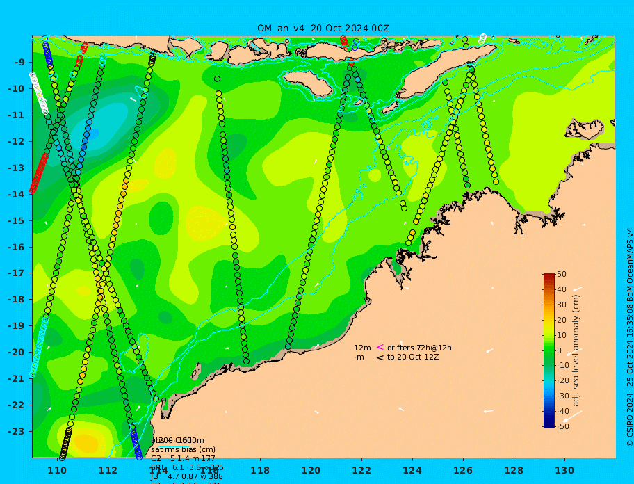
Task: Click the latitude label -13
Action: click(17, 168)
